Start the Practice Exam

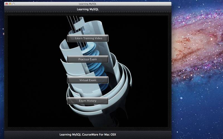[88, 59]
